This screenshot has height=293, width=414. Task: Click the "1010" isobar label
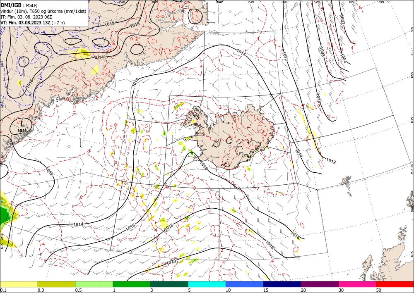318,98
